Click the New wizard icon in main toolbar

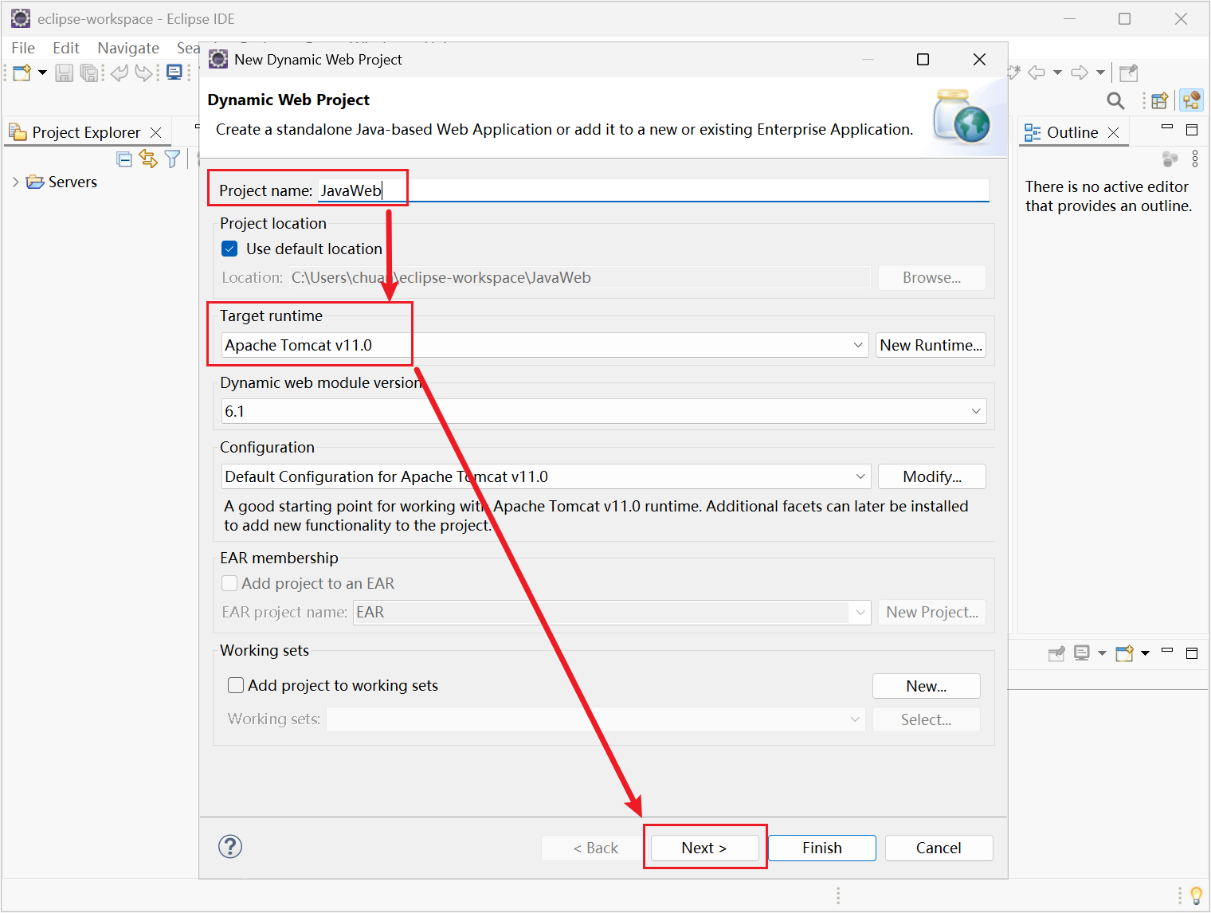coord(22,72)
